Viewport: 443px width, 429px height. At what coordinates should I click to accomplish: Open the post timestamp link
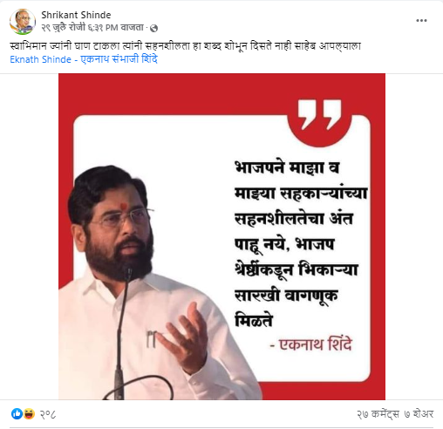click(x=92, y=28)
